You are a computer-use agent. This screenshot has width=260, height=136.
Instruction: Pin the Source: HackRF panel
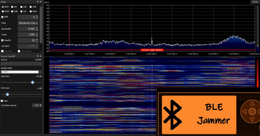coord(38,56)
